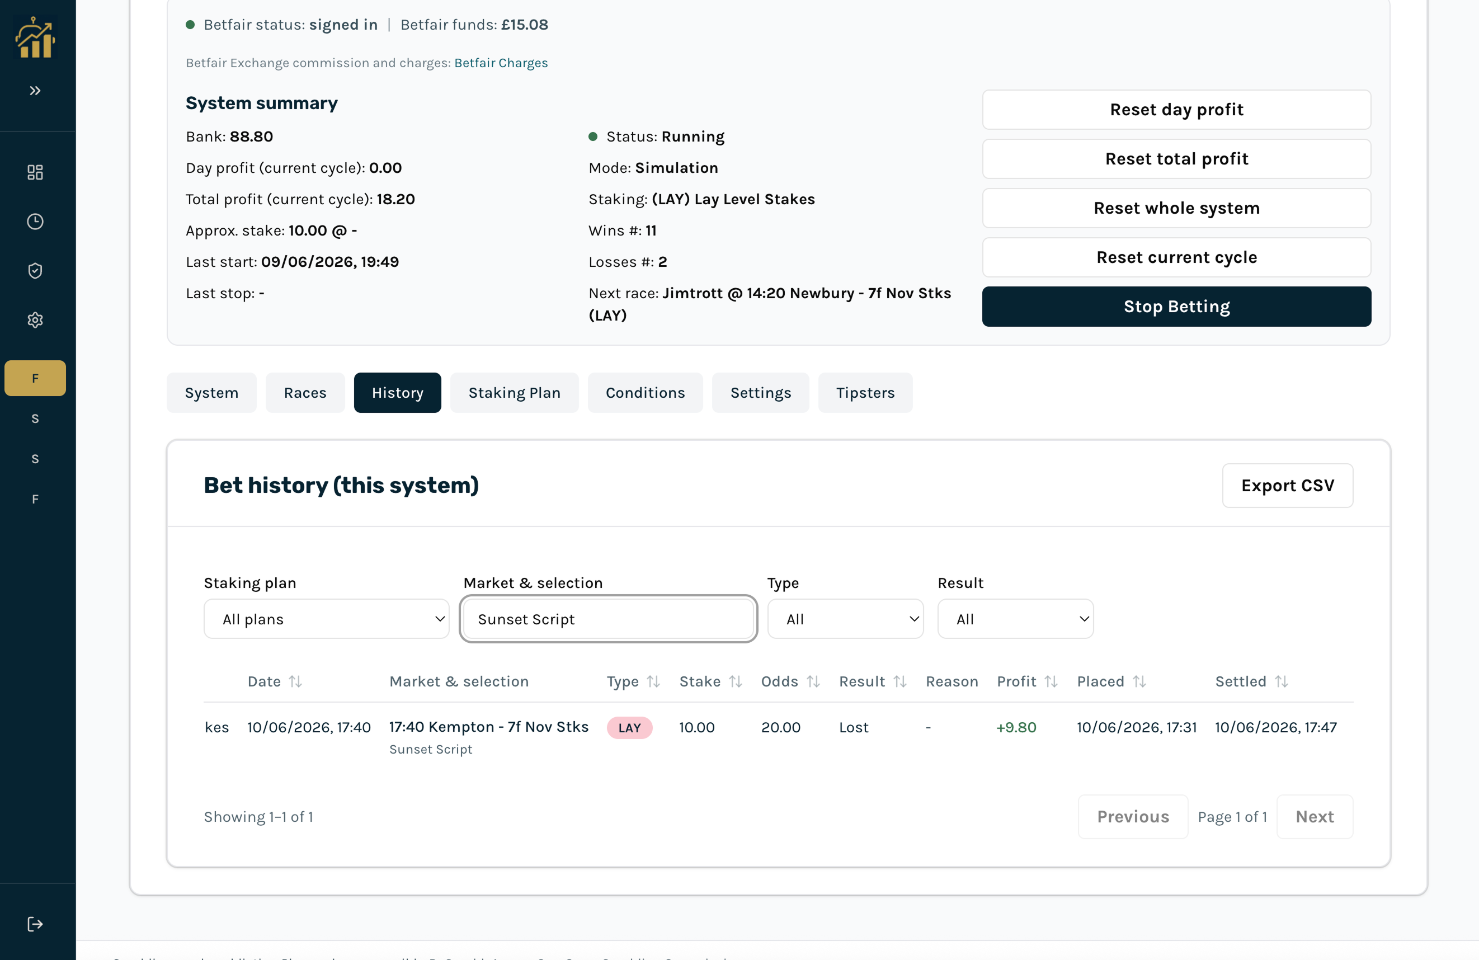This screenshot has height=960, width=1479.
Task: Focus the Market & selection search field
Action: [x=609, y=619]
